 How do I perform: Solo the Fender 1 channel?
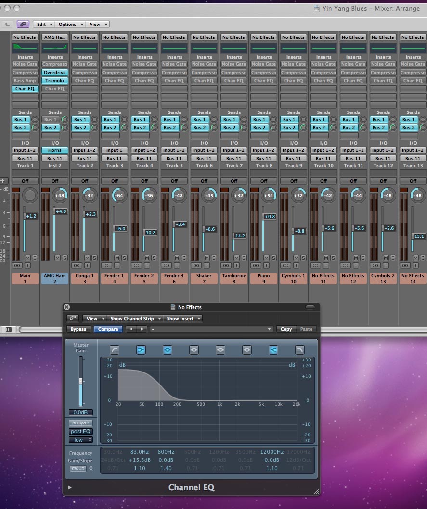[x=124, y=258]
